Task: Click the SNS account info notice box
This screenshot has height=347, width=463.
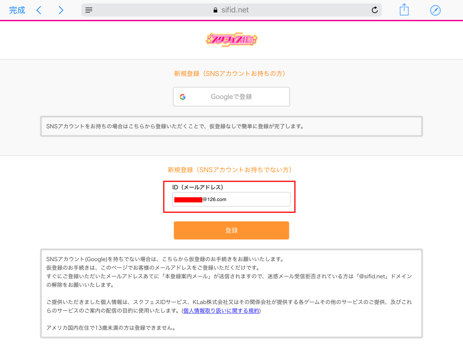Action: (x=231, y=126)
